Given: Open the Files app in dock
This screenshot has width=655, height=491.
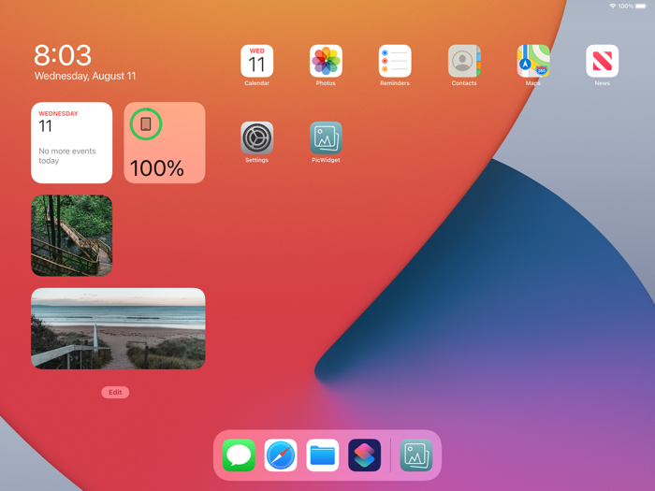Looking at the screenshot, I should pos(323,455).
